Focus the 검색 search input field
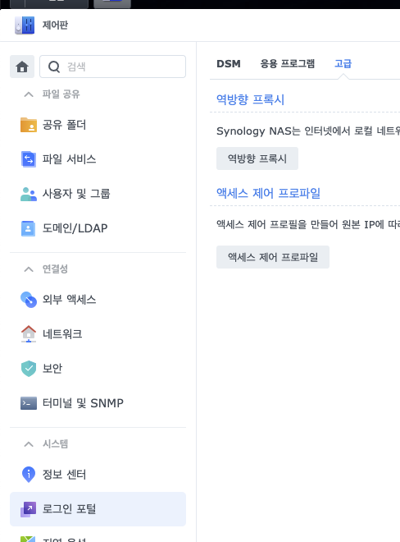400x542 pixels. pos(112,67)
